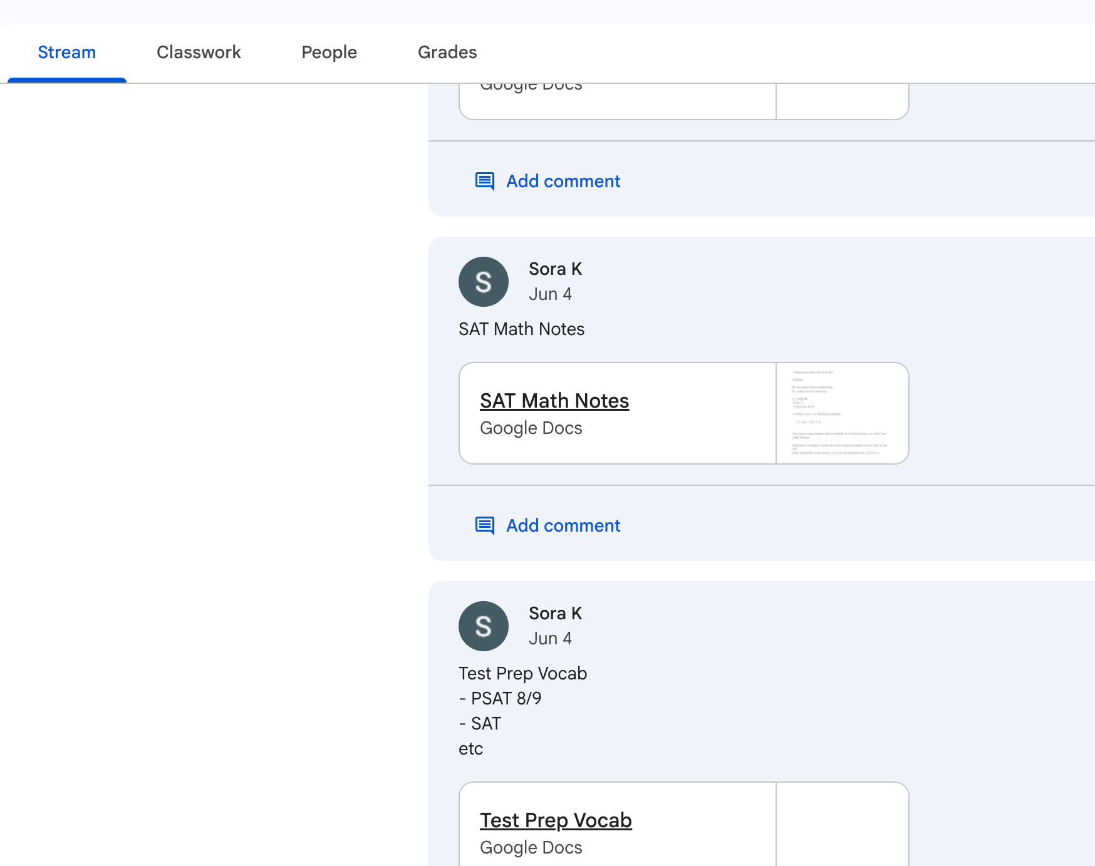Click 'Sora K' name on SAT Math Notes post
The image size is (1095, 866).
555,269
